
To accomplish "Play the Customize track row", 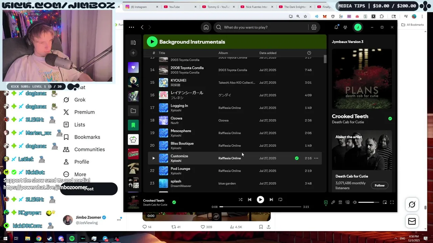I will tap(154, 158).
